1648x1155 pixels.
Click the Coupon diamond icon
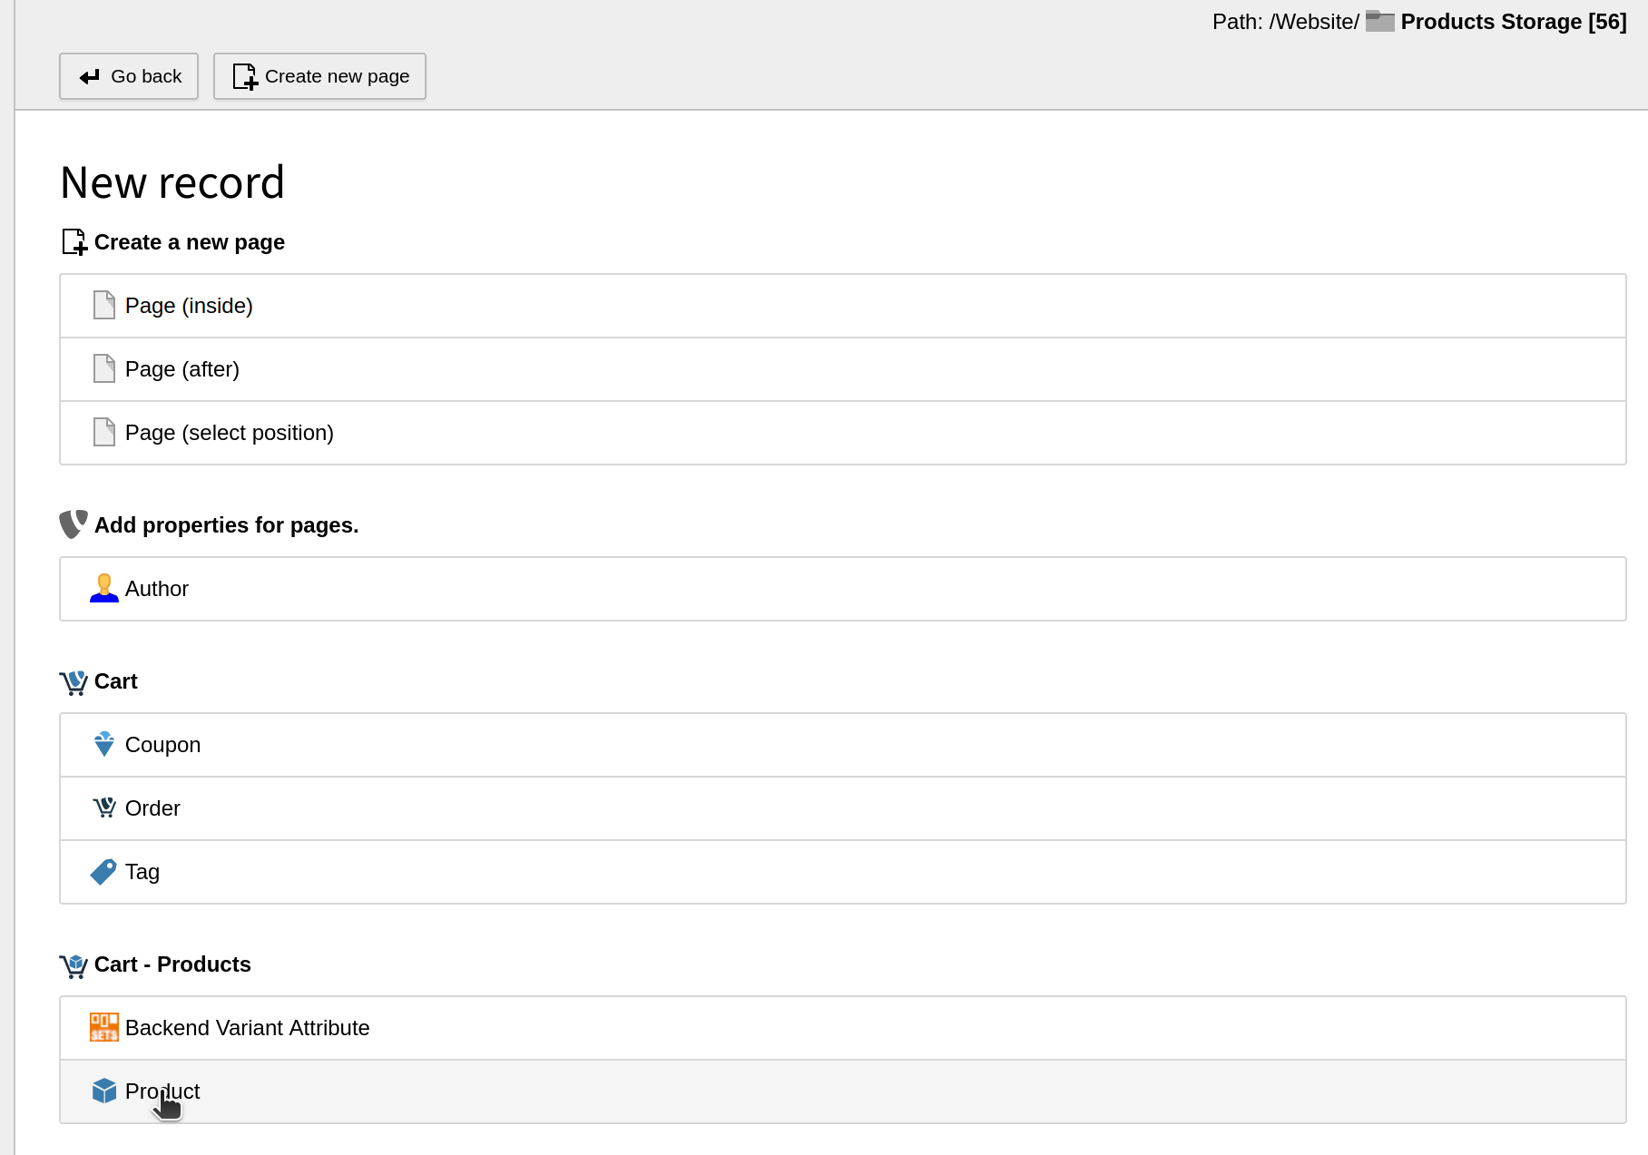pos(104,744)
